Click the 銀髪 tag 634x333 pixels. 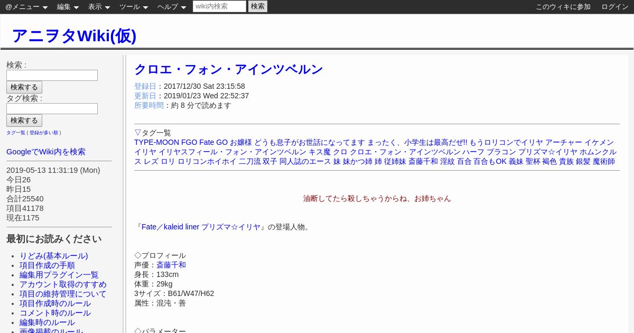[x=583, y=161]
